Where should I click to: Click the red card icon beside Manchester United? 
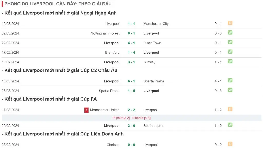coord(86,110)
